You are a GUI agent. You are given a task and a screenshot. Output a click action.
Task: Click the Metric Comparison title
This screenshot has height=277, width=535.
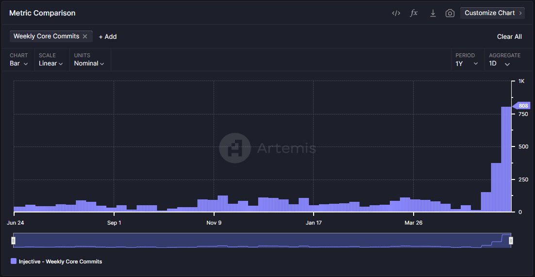point(42,13)
